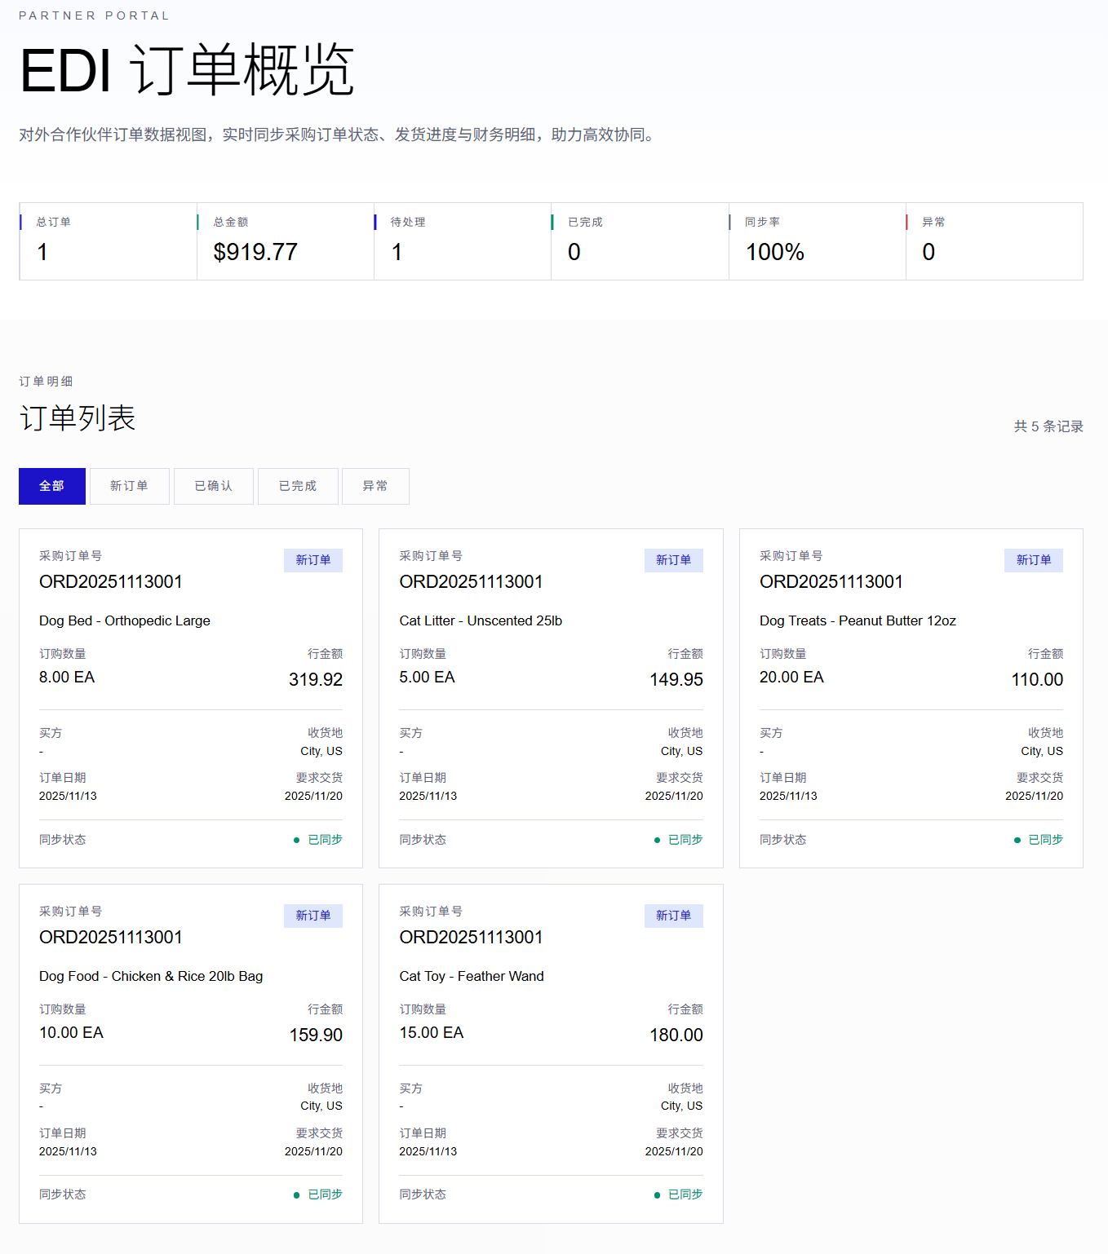Viewport: 1108px width, 1254px height.
Task: Filter orders by 异常 tab
Action: click(x=375, y=486)
